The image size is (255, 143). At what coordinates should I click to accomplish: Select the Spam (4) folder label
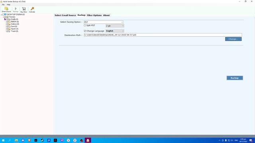coord(14,29)
